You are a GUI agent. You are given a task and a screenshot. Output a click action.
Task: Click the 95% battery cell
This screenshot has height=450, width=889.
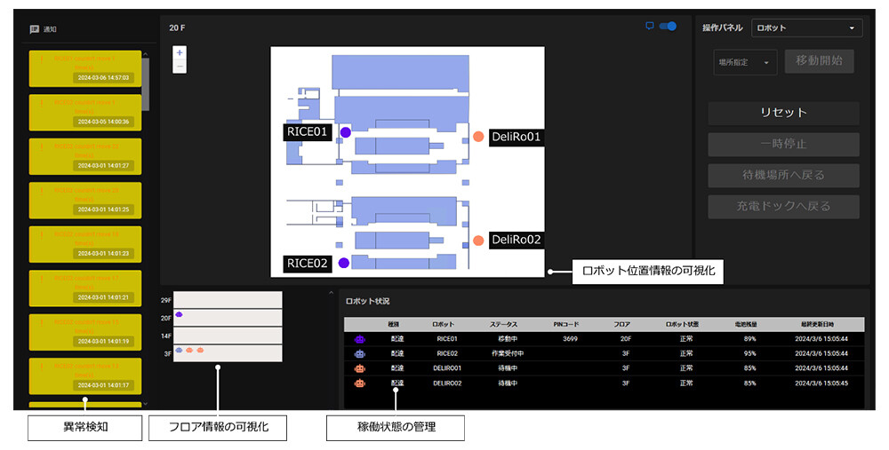(x=750, y=354)
